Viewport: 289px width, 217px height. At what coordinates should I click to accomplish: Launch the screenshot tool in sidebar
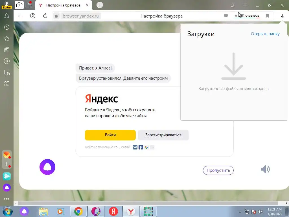point(7,73)
